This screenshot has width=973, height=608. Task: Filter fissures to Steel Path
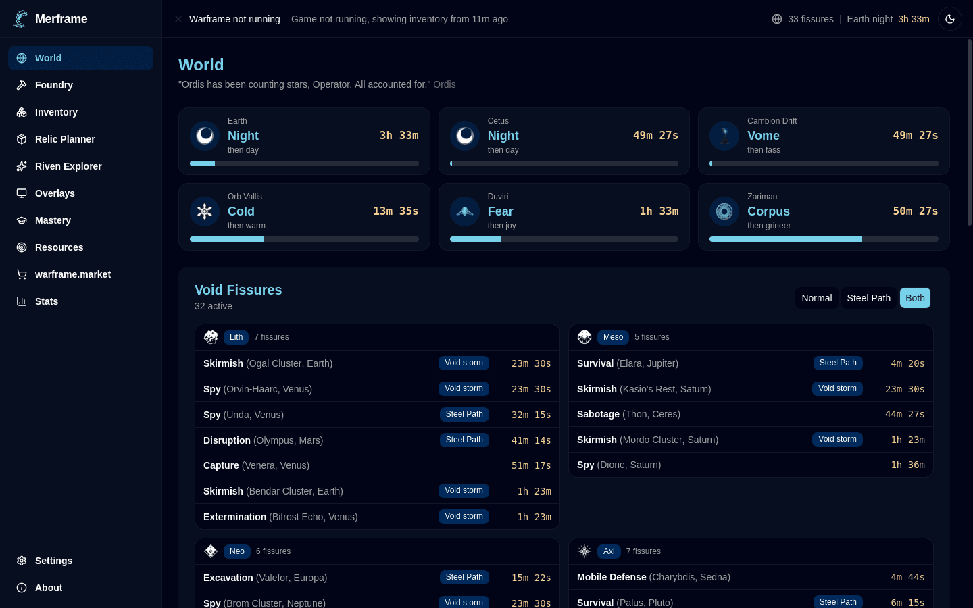[x=869, y=298]
